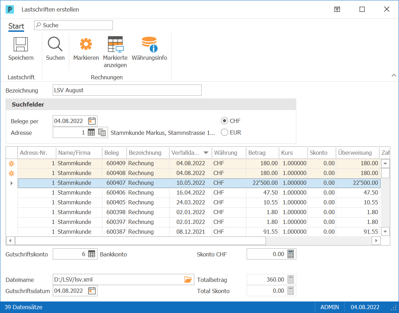
Task: Open calculator for Skonto CHF field
Action: 291,254
